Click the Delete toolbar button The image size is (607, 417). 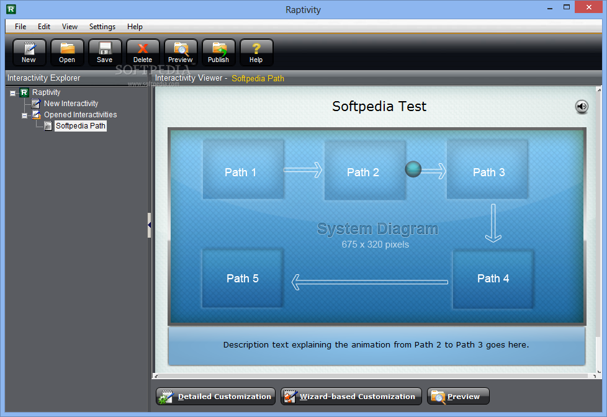(x=143, y=53)
